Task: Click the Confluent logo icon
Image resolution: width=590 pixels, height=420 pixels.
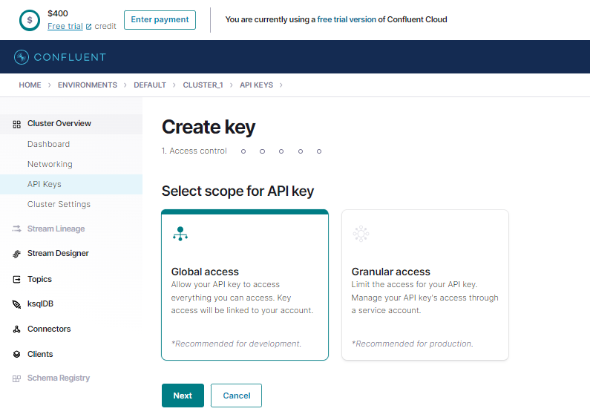Action: [22, 57]
